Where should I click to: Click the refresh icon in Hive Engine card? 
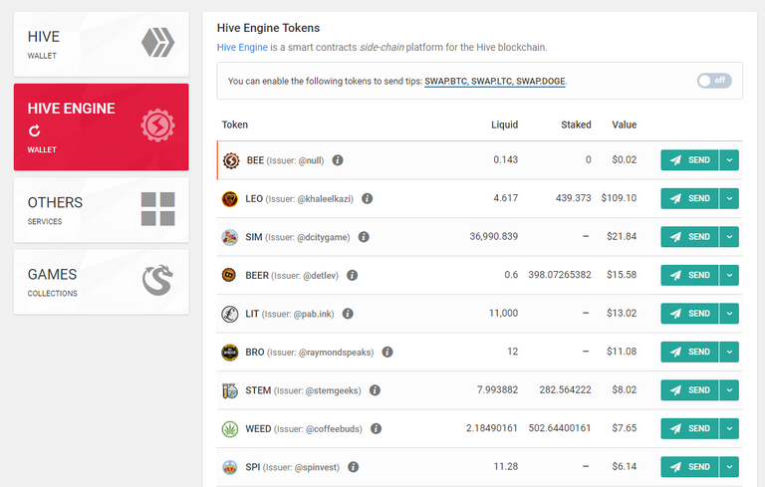34,130
